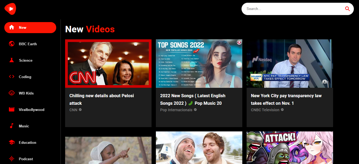Click verified badge next to CNN
Image resolution: width=359 pixels, height=164 pixels.
[x=80, y=110]
